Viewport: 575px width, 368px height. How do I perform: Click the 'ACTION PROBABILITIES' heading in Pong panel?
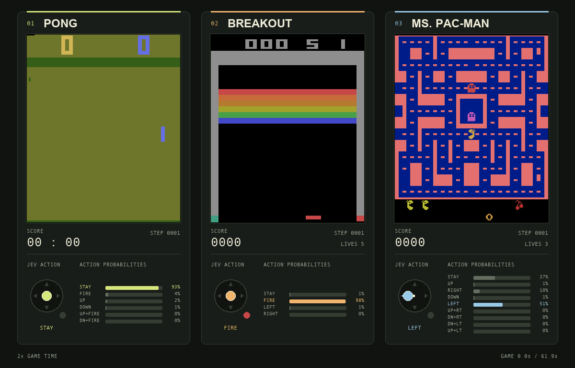point(113,265)
